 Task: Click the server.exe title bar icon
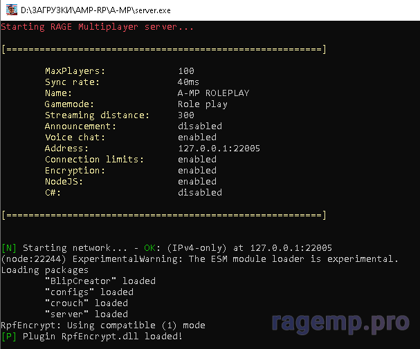coord(12,10)
